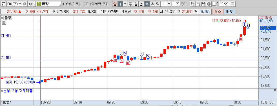Image resolution: width=277 pixels, height=106 pixels.
Task: Toggle the 분봉 초봉 거래대금 indicator box
Action: (2, 91)
